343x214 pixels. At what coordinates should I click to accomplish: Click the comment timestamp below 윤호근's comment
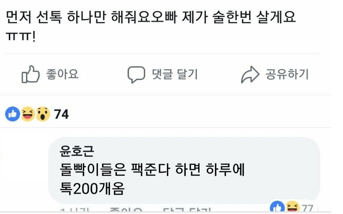coord(75,210)
